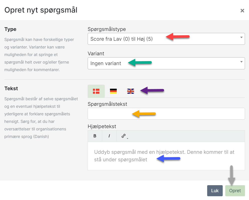
Task: Toggle italic formatting in Hjælpetekst editor
Action: coord(109,136)
